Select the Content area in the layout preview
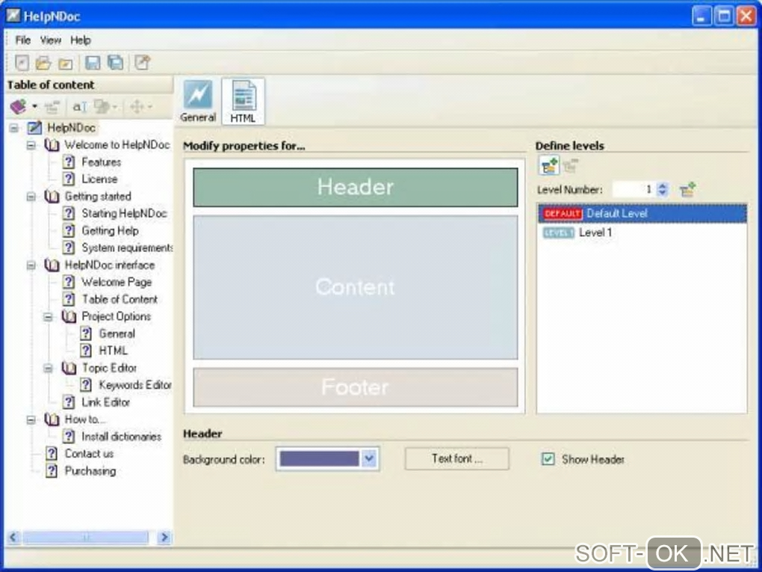762x572 pixels. [356, 287]
